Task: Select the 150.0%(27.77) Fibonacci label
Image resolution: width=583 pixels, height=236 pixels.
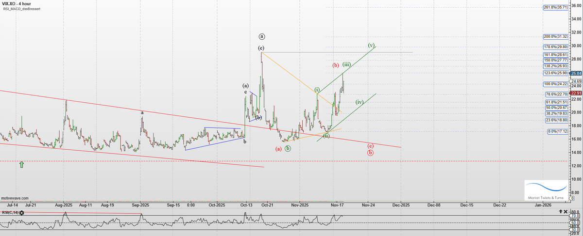Action: pyautogui.click(x=555, y=60)
